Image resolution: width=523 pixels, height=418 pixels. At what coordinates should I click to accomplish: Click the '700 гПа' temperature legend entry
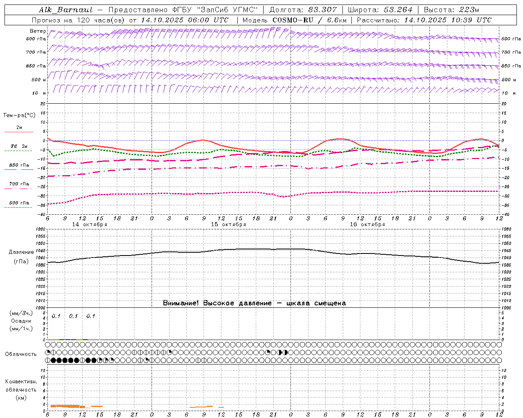(x=19, y=184)
